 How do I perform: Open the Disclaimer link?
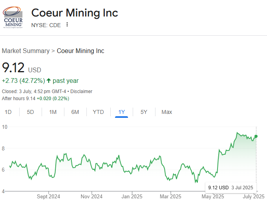click(x=81, y=92)
